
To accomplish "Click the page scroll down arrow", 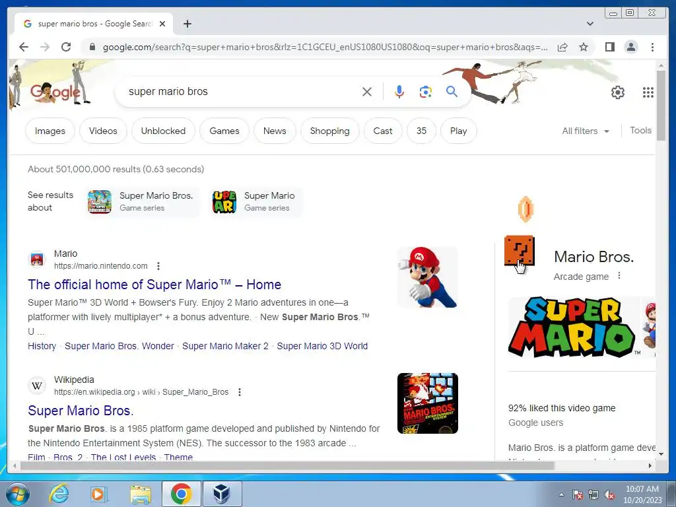I will pos(661,454).
